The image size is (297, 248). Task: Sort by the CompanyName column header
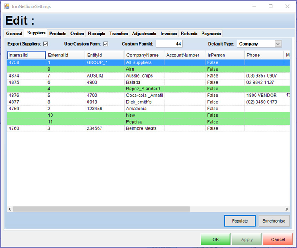[x=142, y=55]
